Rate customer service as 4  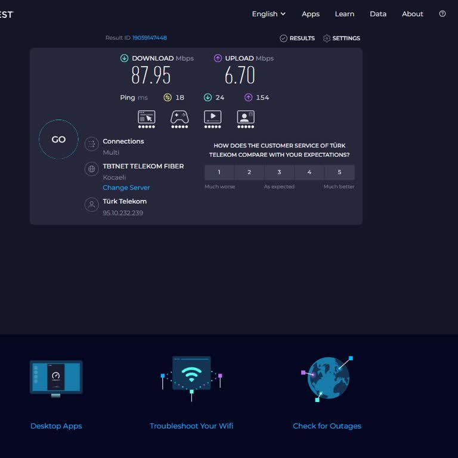click(310, 172)
